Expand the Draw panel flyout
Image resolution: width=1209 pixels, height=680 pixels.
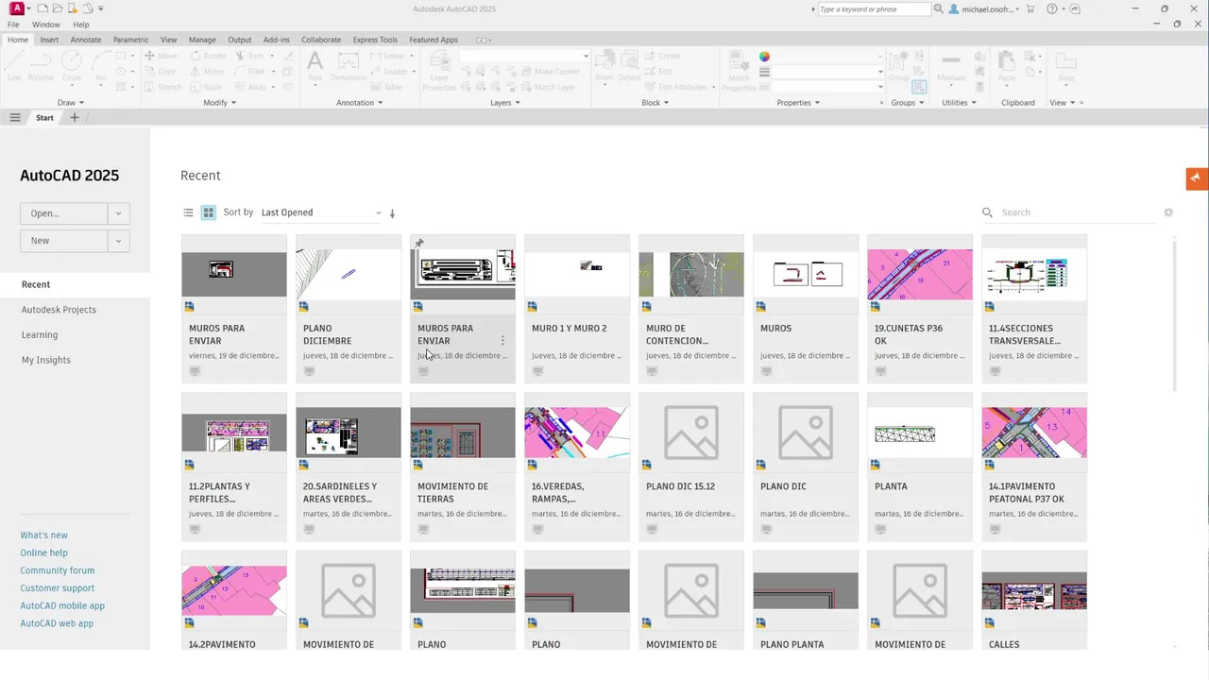pos(71,103)
